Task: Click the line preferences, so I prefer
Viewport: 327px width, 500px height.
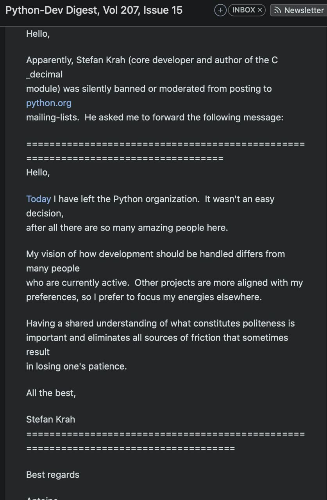Action: 144,297
